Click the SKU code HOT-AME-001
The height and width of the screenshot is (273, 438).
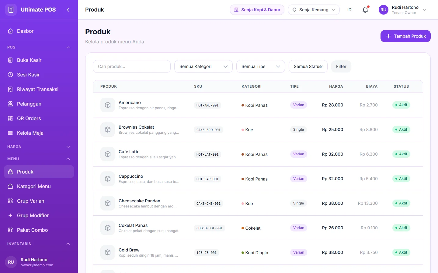(x=207, y=105)
